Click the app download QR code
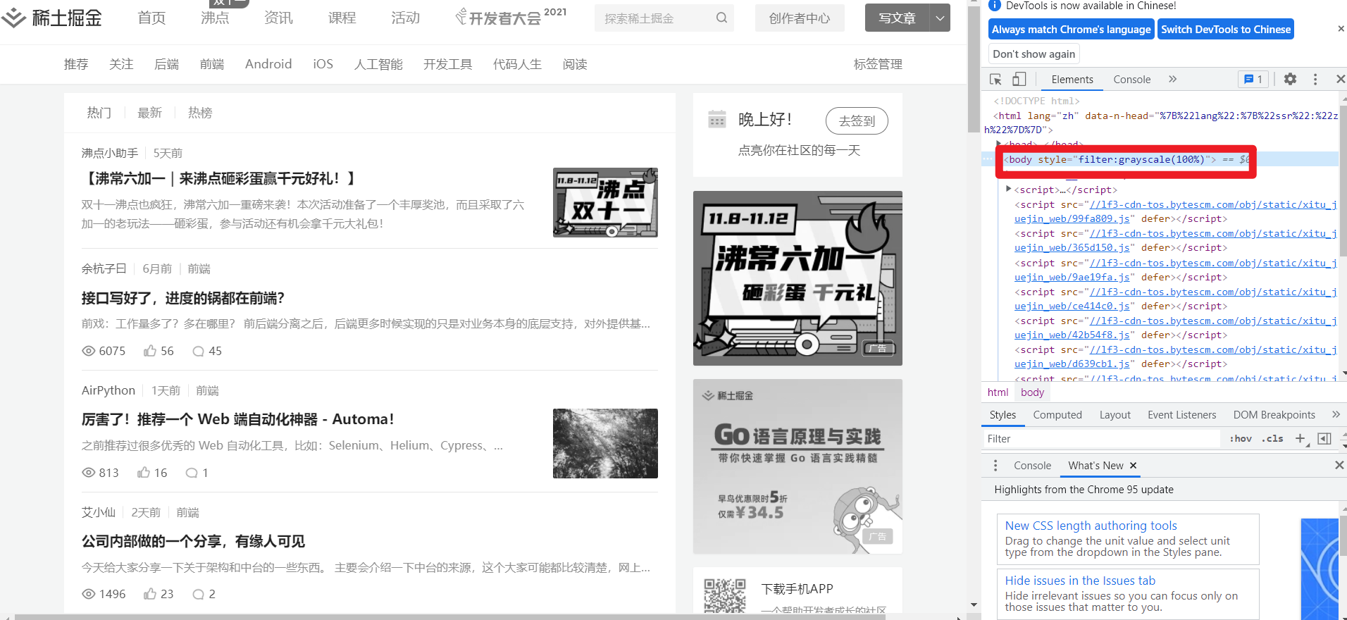Screen dimensions: 1347x620 click(725, 595)
